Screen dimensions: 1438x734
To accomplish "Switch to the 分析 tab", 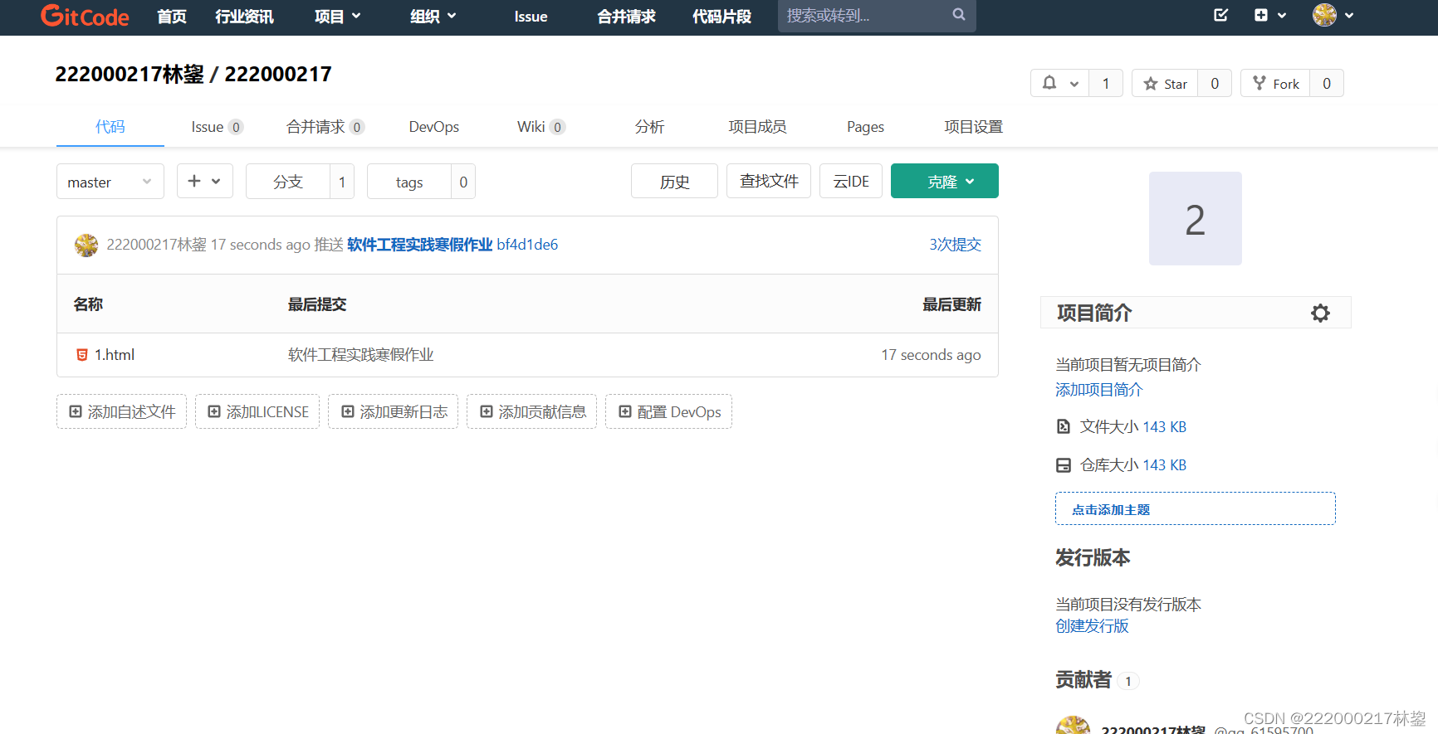I will pyautogui.click(x=649, y=127).
